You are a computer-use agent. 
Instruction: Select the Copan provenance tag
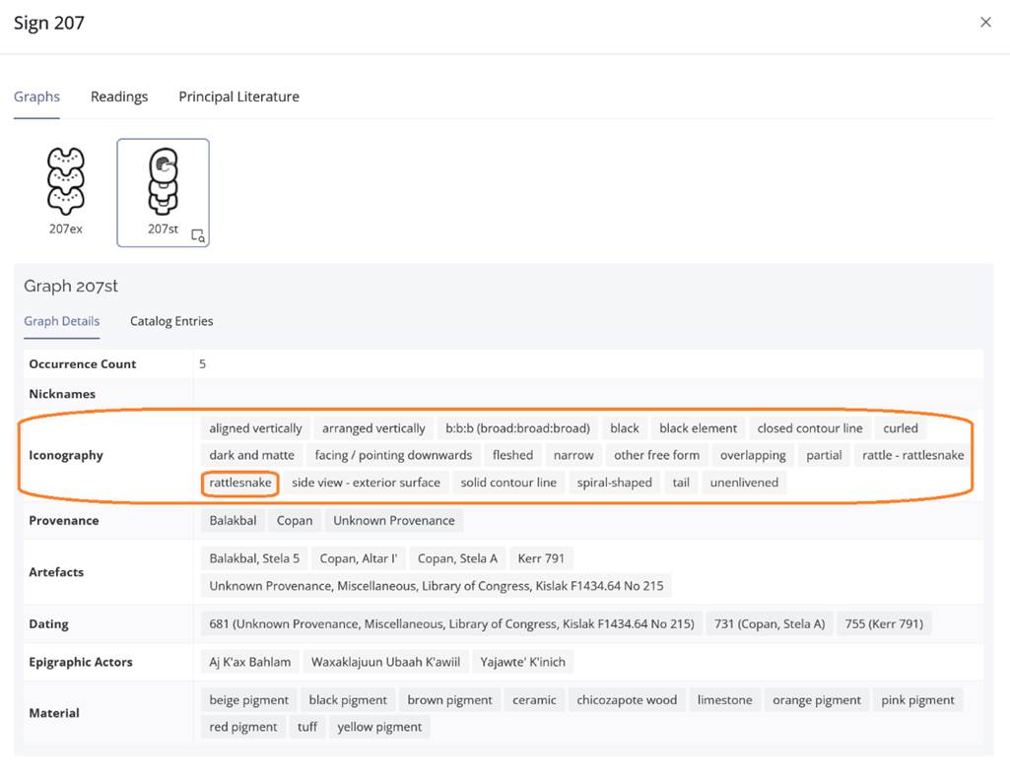pos(295,520)
